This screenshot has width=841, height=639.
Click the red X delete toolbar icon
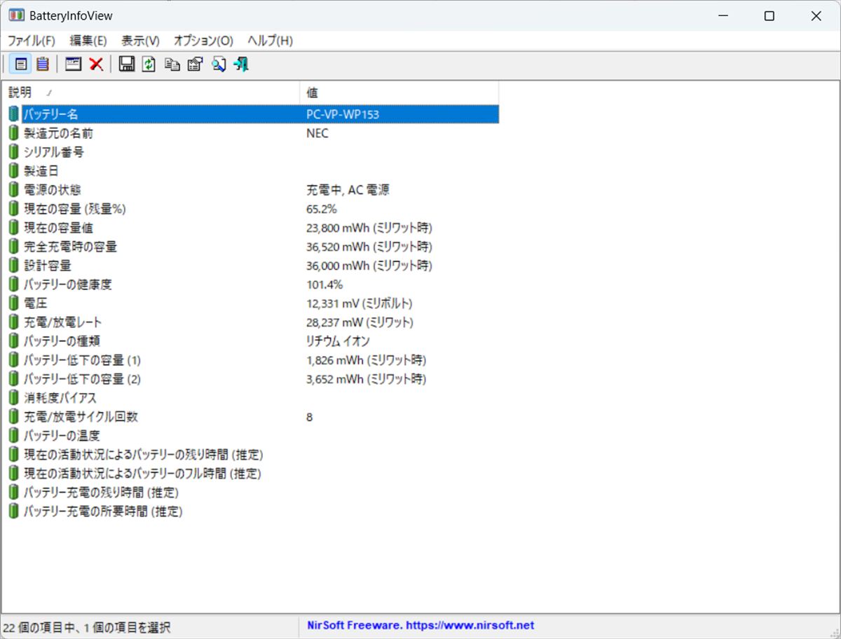[x=96, y=64]
